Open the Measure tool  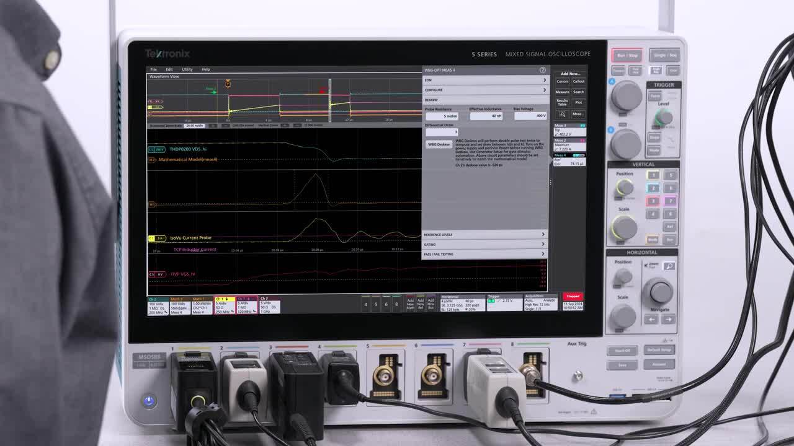click(x=563, y=91)
